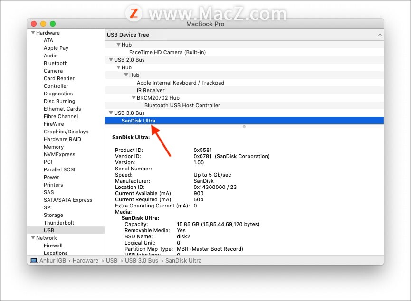Screen dimensions: 411x301
Task: Select Card Reader in the sidebar
Action: [59, 78]
